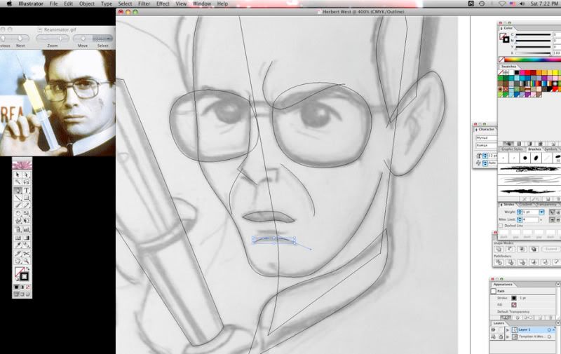Viewport: 561px width, 354px height.
Task: Select the Line Segment tool
Action: pyautogui.click(x=18, y=198)
